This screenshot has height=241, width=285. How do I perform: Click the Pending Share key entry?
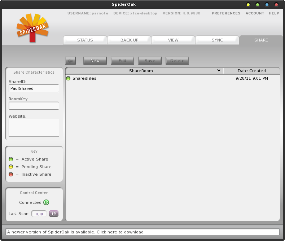30,167
